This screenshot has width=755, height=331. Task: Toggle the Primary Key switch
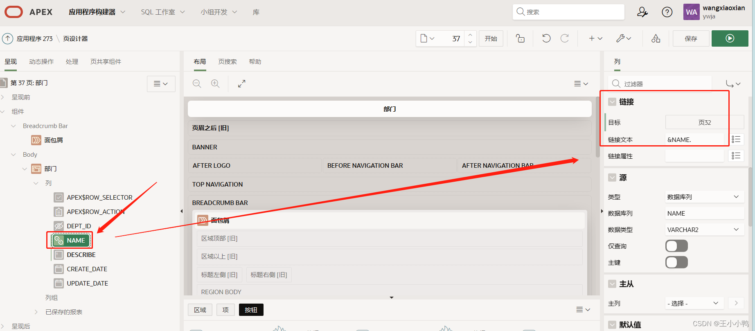(x=676, y=262)
